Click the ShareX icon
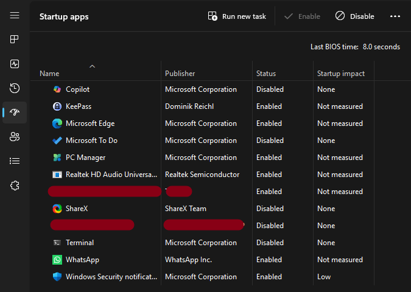The image size is (411, 292). 57,209
